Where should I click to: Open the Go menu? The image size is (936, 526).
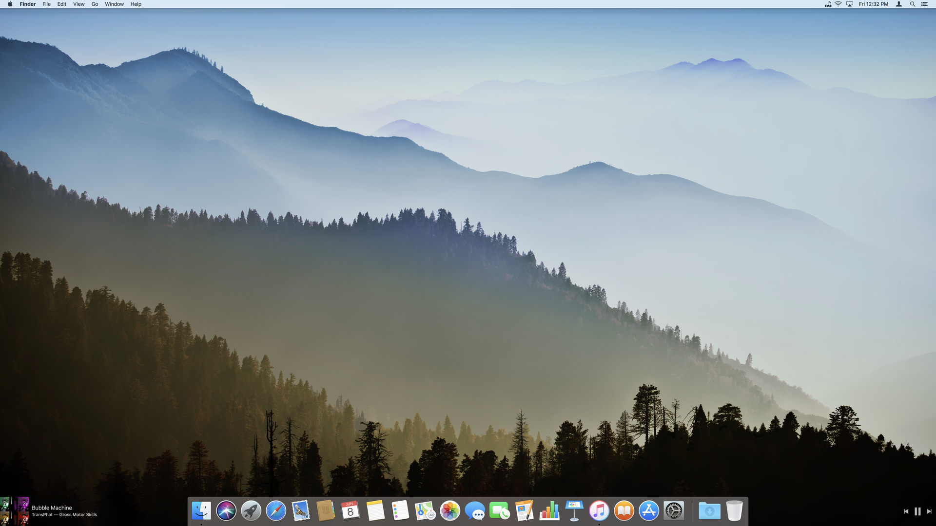pyautogui.click(x=95, y=4)
